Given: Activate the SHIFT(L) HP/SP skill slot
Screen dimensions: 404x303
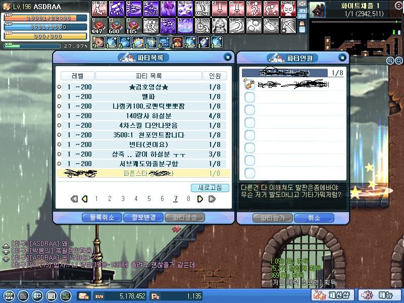Looking at the screenshot, I should click(x=203, y=9).
